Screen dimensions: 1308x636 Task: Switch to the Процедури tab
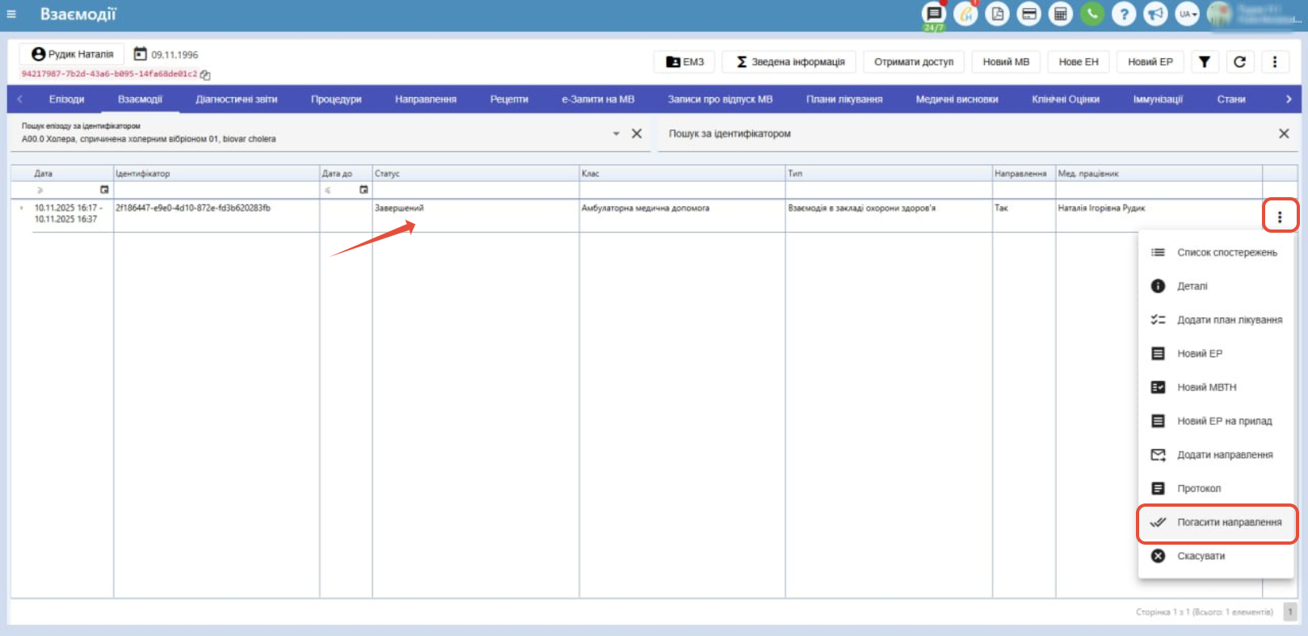(336, 99)
